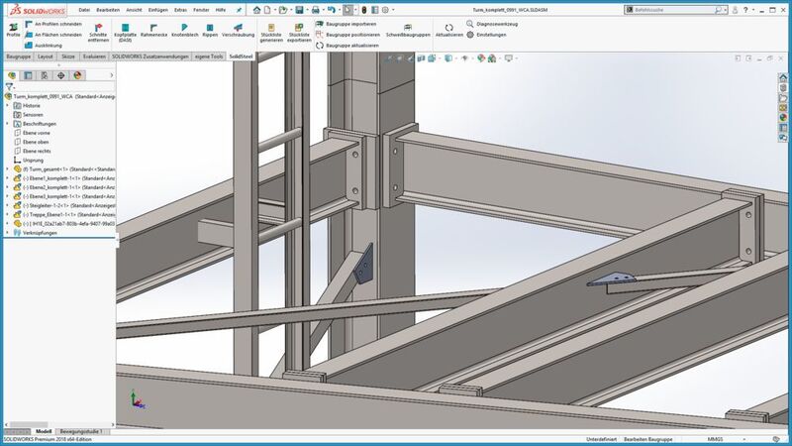Insert a Kopfplatte (DASt)
792x446 pixels.
pos(125,33)
